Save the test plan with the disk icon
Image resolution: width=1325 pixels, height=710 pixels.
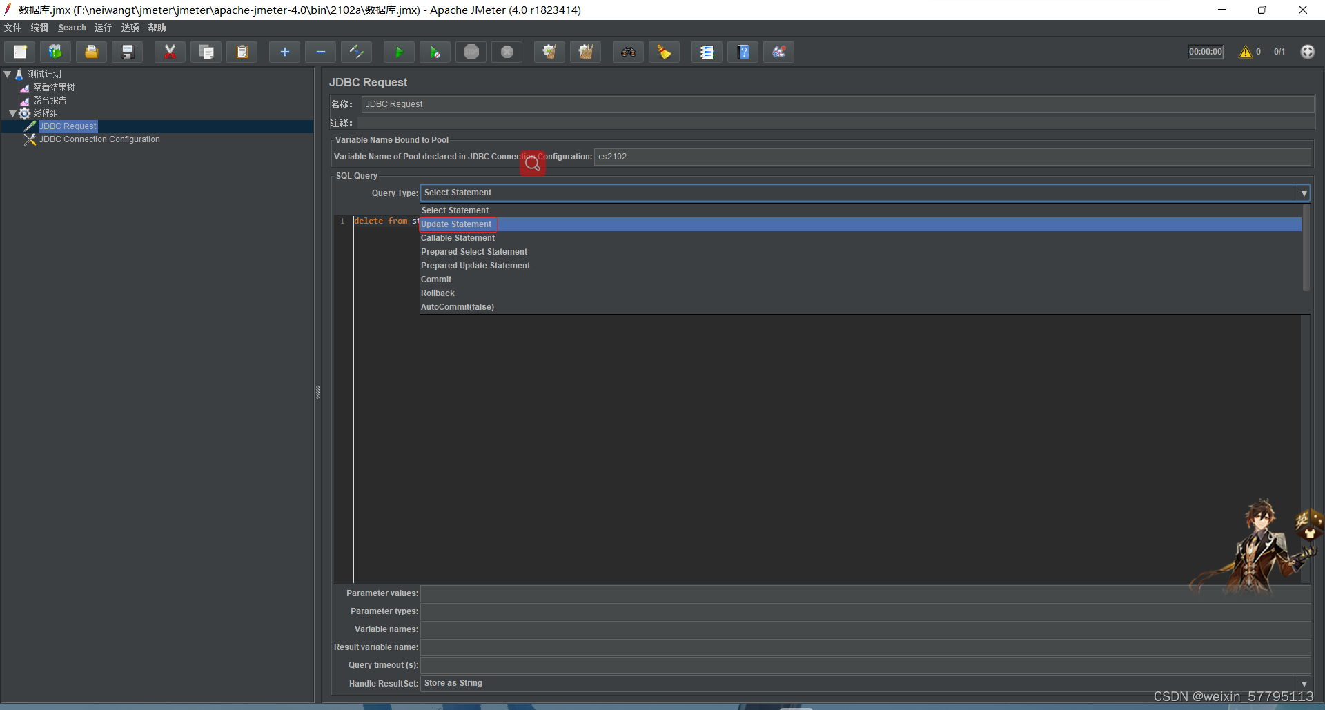point(127,52)
